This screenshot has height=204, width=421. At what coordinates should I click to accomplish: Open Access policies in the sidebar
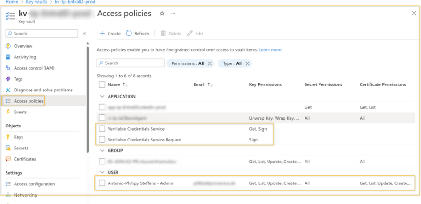pos(29,101)
